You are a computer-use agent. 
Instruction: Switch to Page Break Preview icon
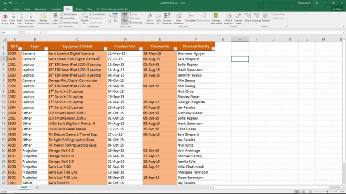(x=310, y=192)
